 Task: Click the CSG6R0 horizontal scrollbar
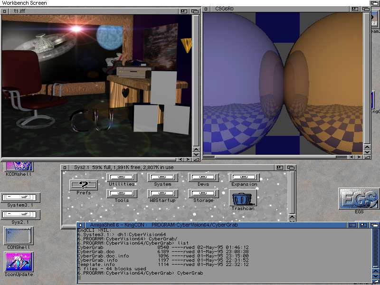pyautogui.click(x=275, y=157)
